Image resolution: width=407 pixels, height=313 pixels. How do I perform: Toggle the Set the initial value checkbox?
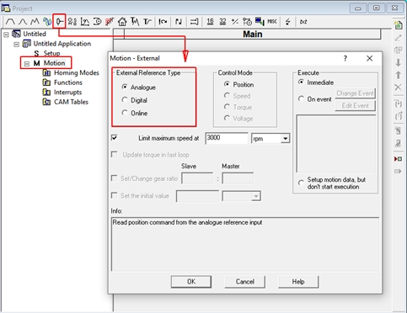pos(115,195)
